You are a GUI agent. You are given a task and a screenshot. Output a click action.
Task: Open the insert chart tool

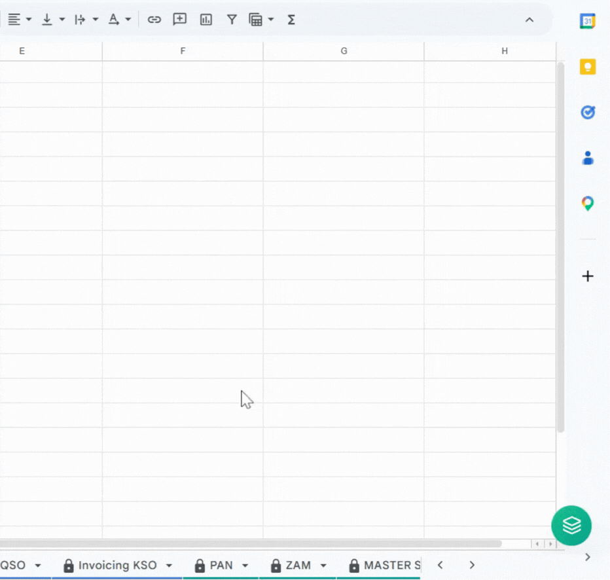pyautogui.click(x=206, y=20)
